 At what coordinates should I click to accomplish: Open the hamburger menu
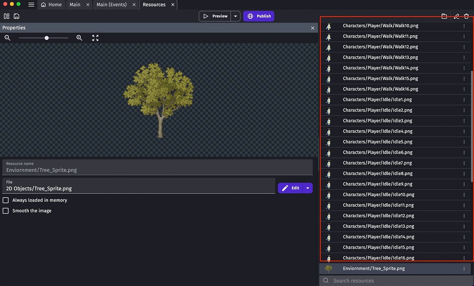(31, 5)
